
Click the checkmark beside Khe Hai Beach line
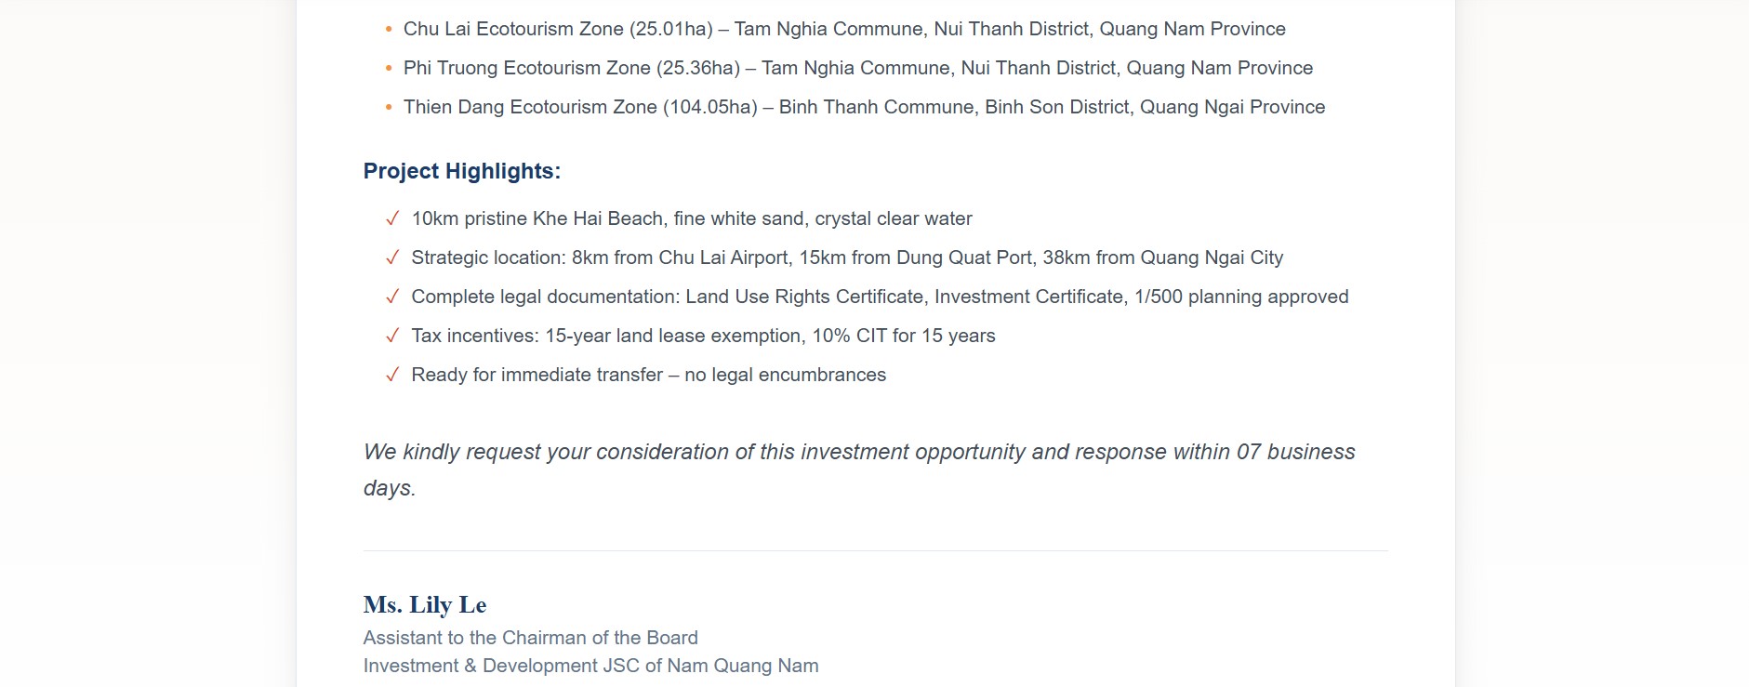[392, 218]
